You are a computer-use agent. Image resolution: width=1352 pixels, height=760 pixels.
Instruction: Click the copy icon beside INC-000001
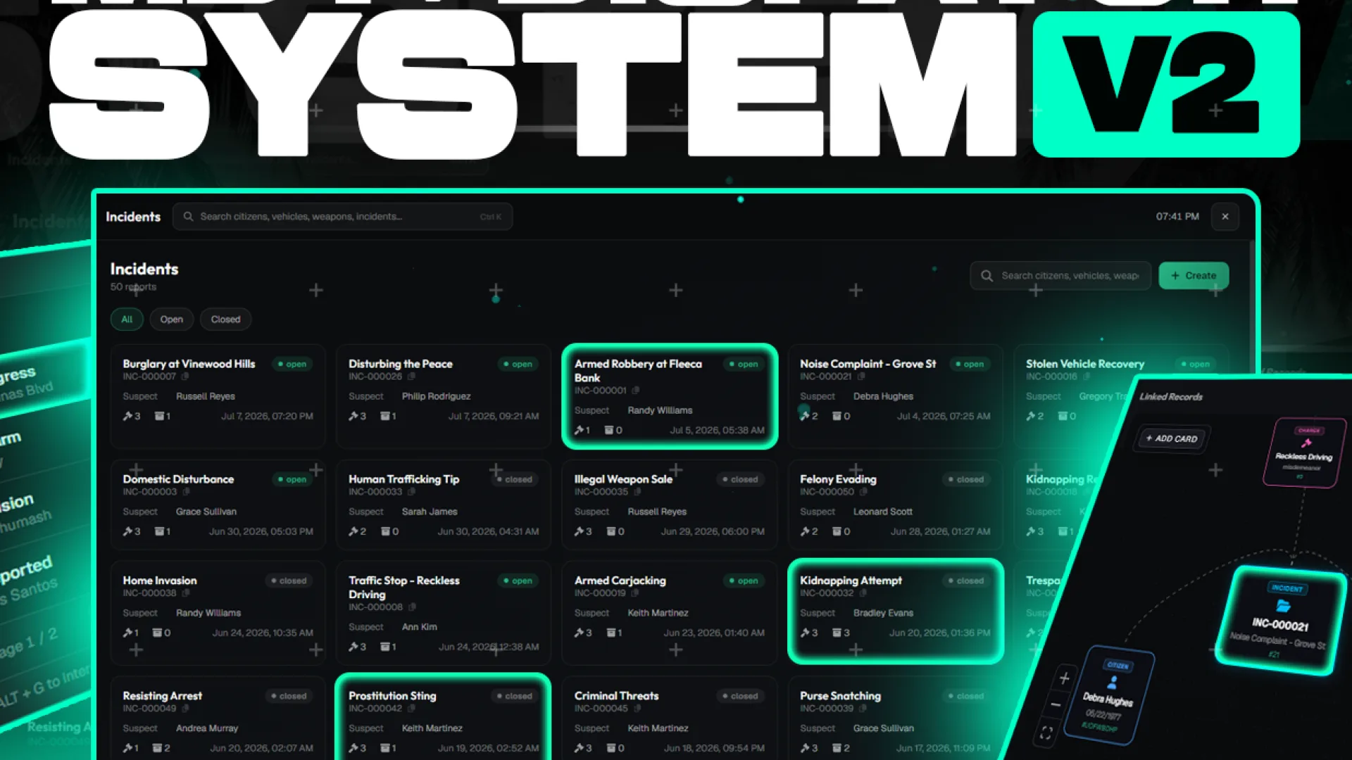coord(636,391)
